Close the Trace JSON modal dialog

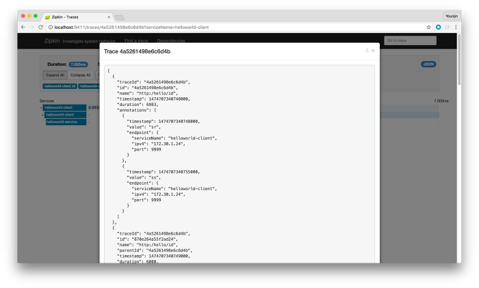(373, 51)
